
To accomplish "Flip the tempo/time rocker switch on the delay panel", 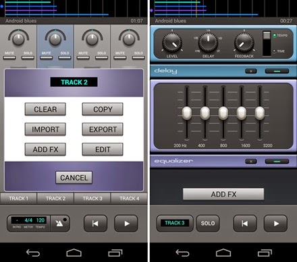I will pos(267,43).
